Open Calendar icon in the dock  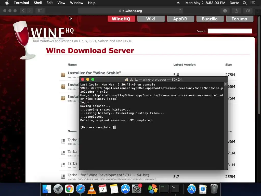point(103,189)
